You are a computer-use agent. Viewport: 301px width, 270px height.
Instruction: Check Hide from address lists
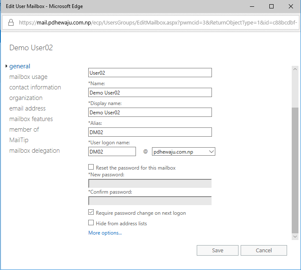(x=91, y=223)
